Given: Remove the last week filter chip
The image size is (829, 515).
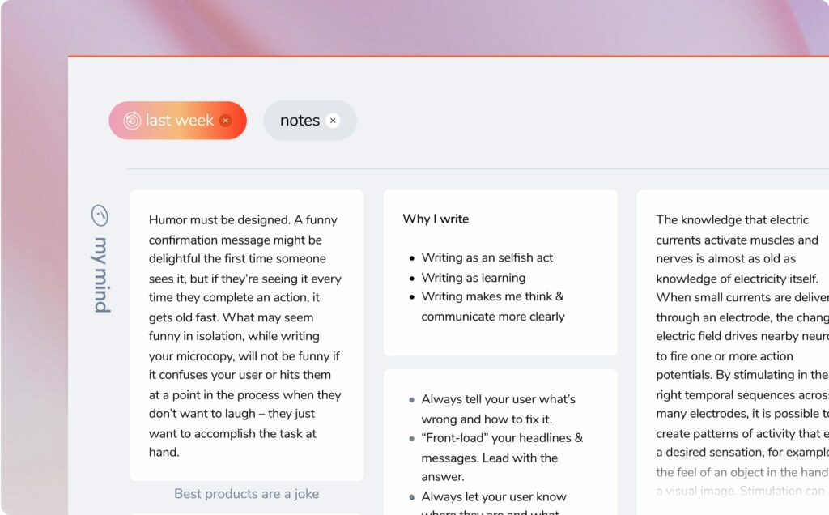Looking at the screenshot, I should pyautogui.click(x=226, y=121).
